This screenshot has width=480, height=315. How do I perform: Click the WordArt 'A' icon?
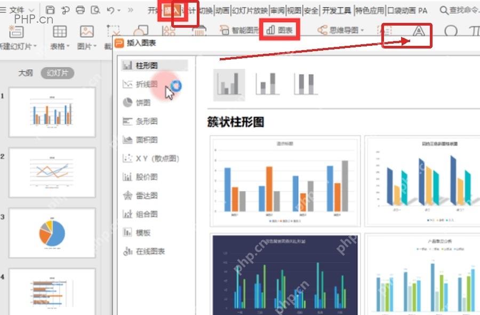click(x=419, y=31)
